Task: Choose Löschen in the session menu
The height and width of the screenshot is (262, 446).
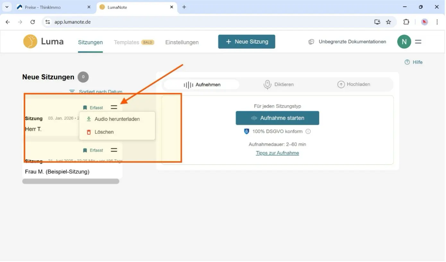Action: click(x=104, y=132)
